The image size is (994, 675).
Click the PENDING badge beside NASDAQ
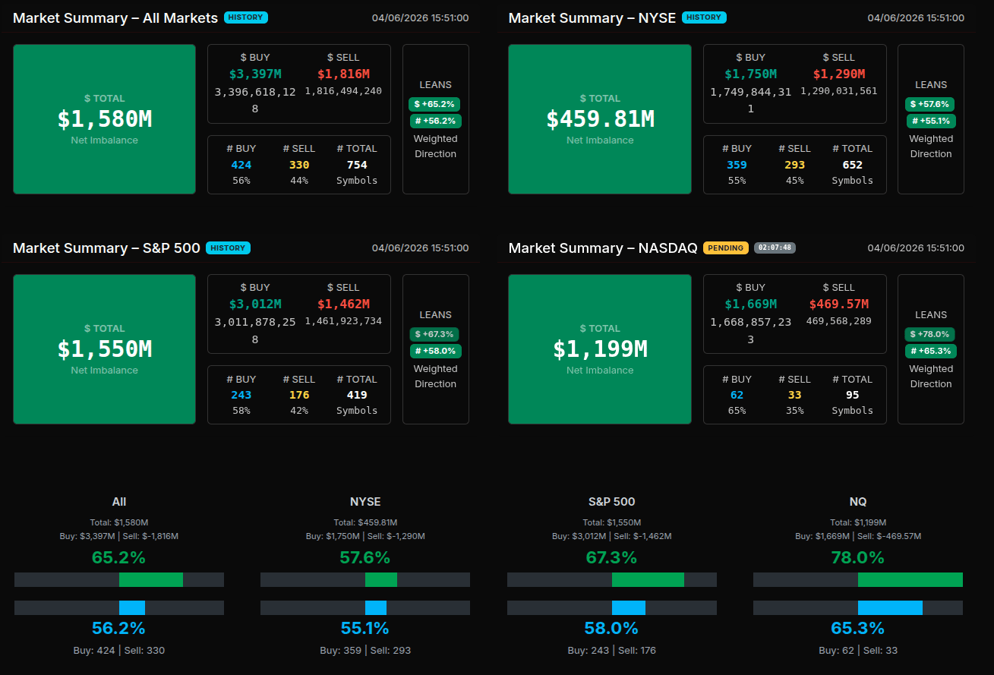(x=725, y=248)
